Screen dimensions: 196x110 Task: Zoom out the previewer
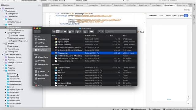click(x=188, y=104)
